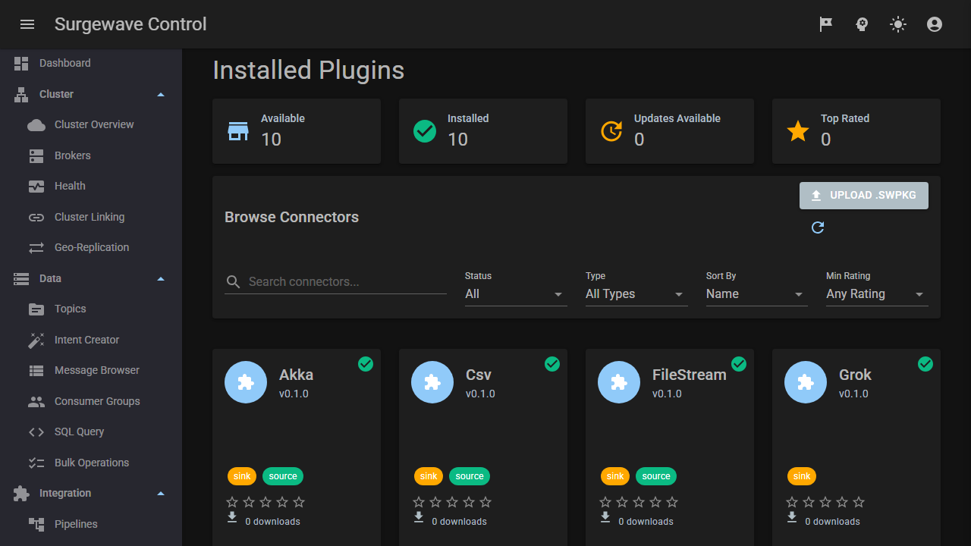Rate Csv three stars

click(x=452, y=502)
